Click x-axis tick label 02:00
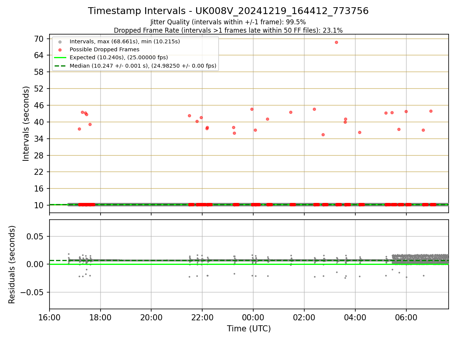 tap(304, 318)
